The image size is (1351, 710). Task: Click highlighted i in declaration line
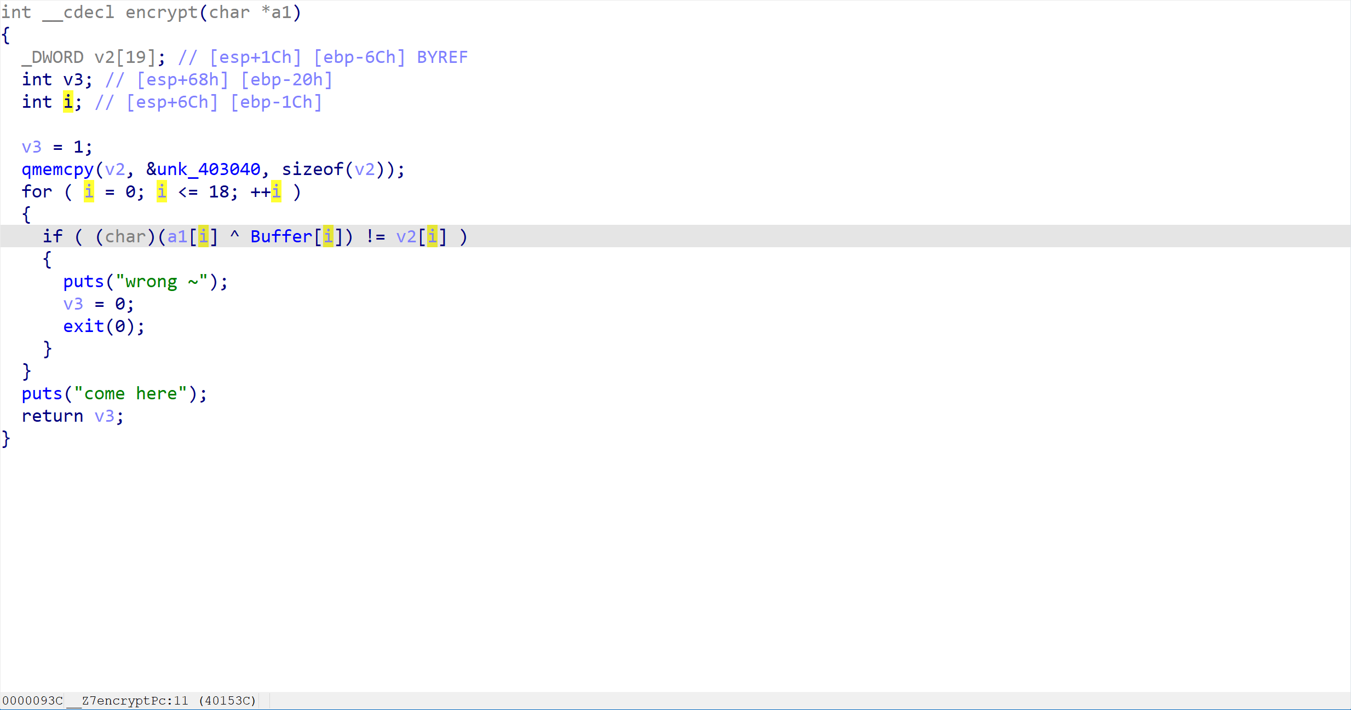click(68, 102)
